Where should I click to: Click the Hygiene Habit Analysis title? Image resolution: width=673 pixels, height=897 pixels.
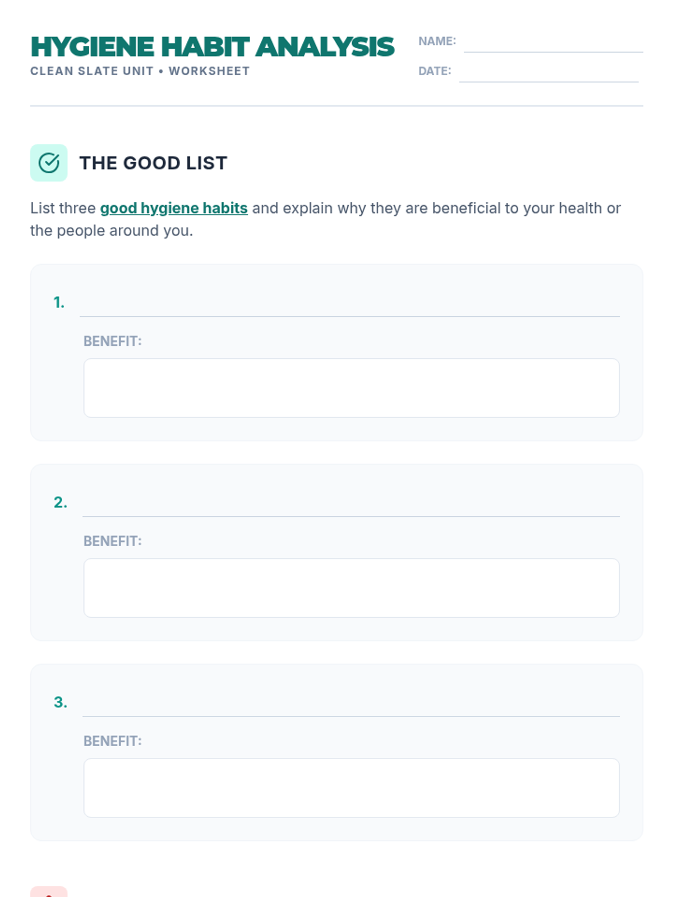point(213,47)
